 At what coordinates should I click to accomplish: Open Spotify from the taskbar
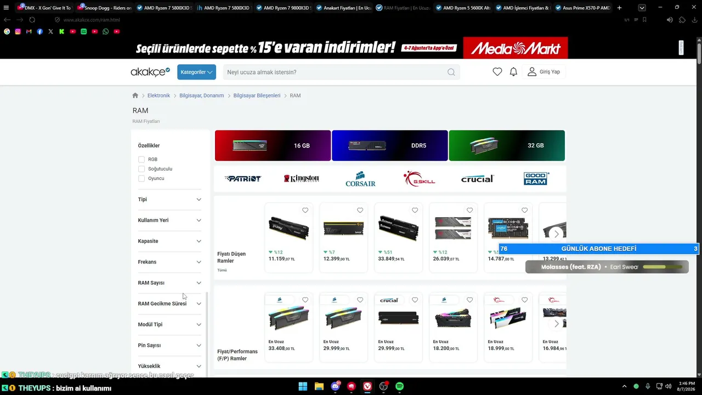pyautogui.click(x=400, y=387)
